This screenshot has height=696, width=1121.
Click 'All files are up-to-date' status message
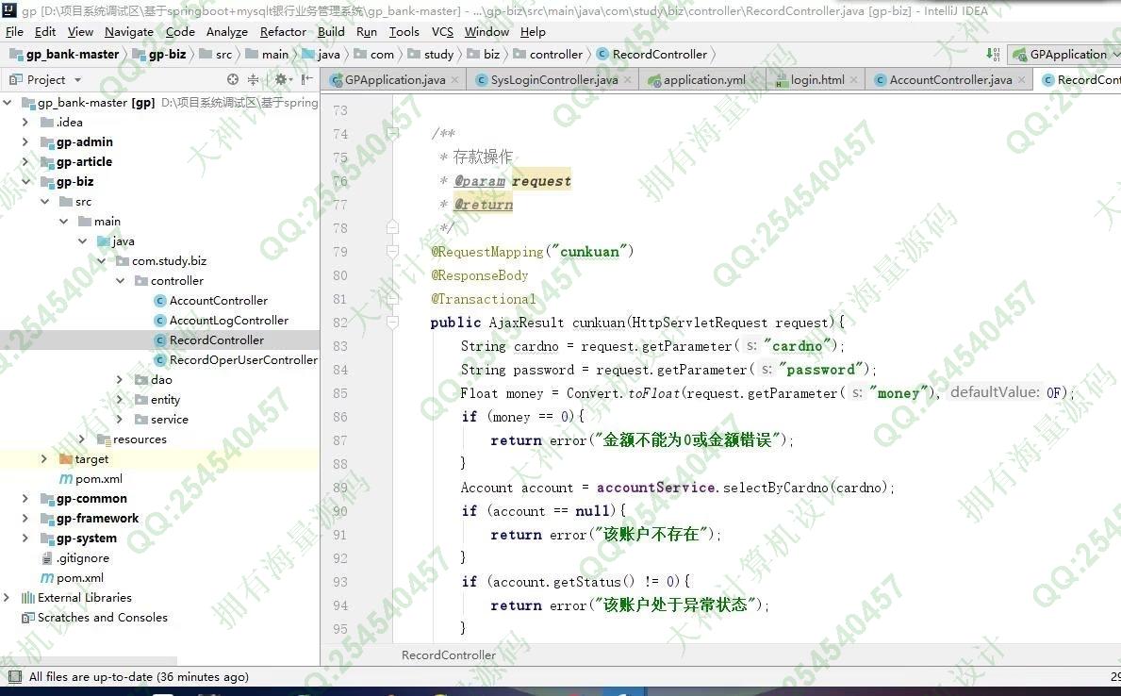pos(139,677)
